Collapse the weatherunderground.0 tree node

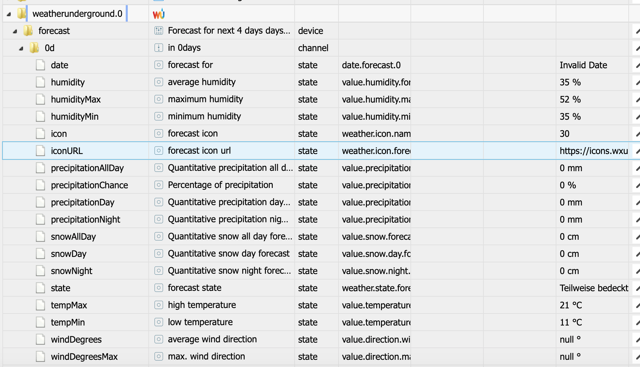(x=9, y=14)
